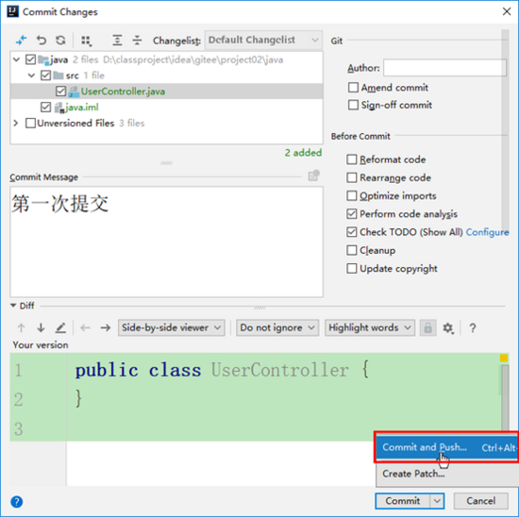
Task: Click the Rollback (undo arrow) toolbar icon
Action: (41, 41)
